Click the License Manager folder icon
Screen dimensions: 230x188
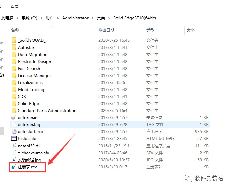pos(14,76)
